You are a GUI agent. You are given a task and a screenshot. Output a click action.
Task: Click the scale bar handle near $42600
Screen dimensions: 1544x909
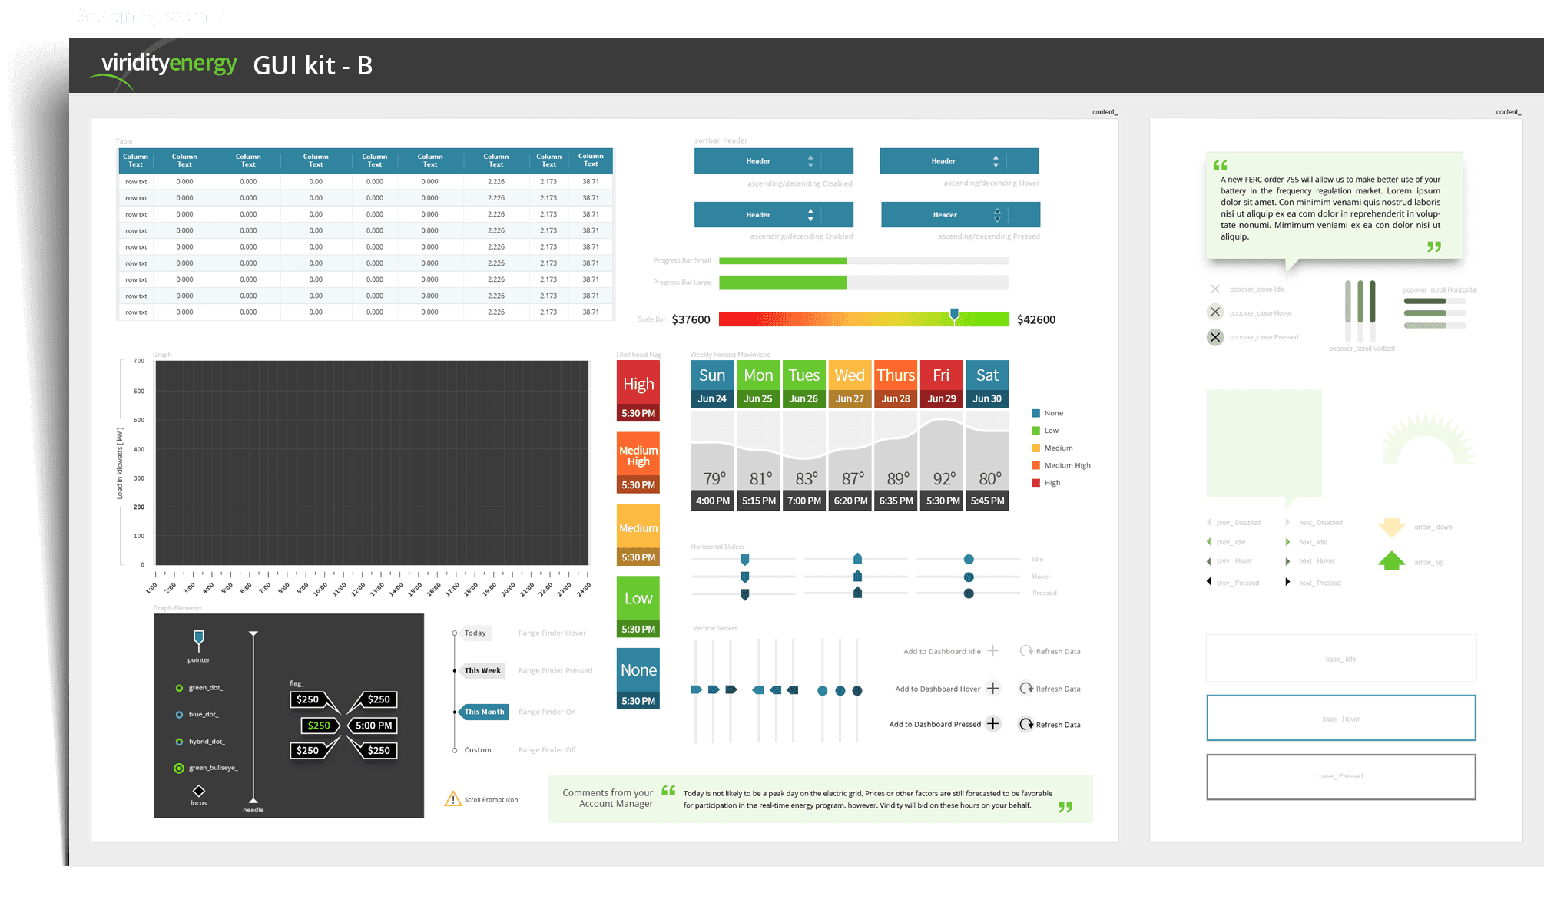954,315
